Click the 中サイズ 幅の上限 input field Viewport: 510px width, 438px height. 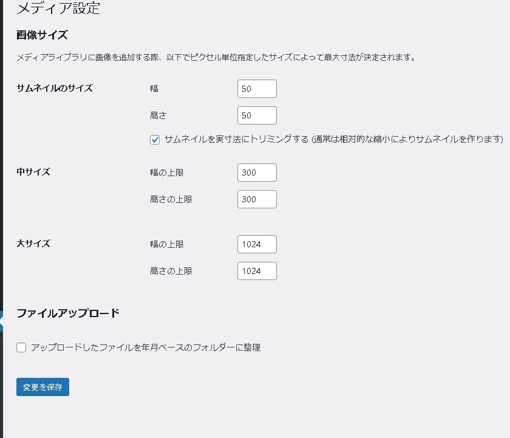(257, 173)
